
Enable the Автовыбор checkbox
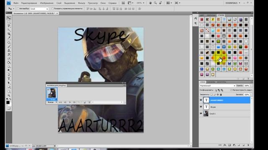point(18,9)
